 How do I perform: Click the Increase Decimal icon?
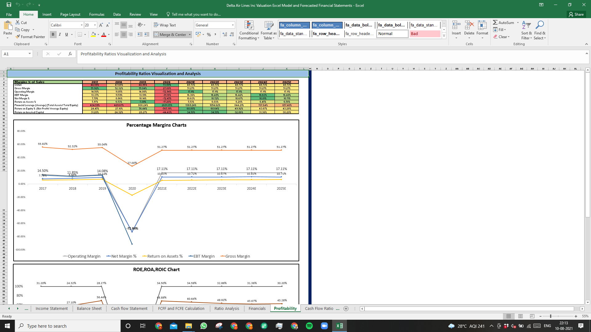(225, 34)
